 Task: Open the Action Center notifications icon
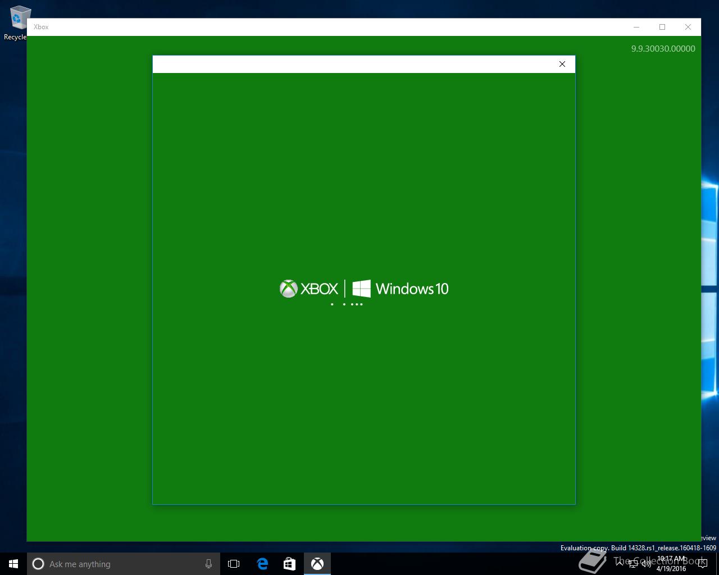coord(703,564)
